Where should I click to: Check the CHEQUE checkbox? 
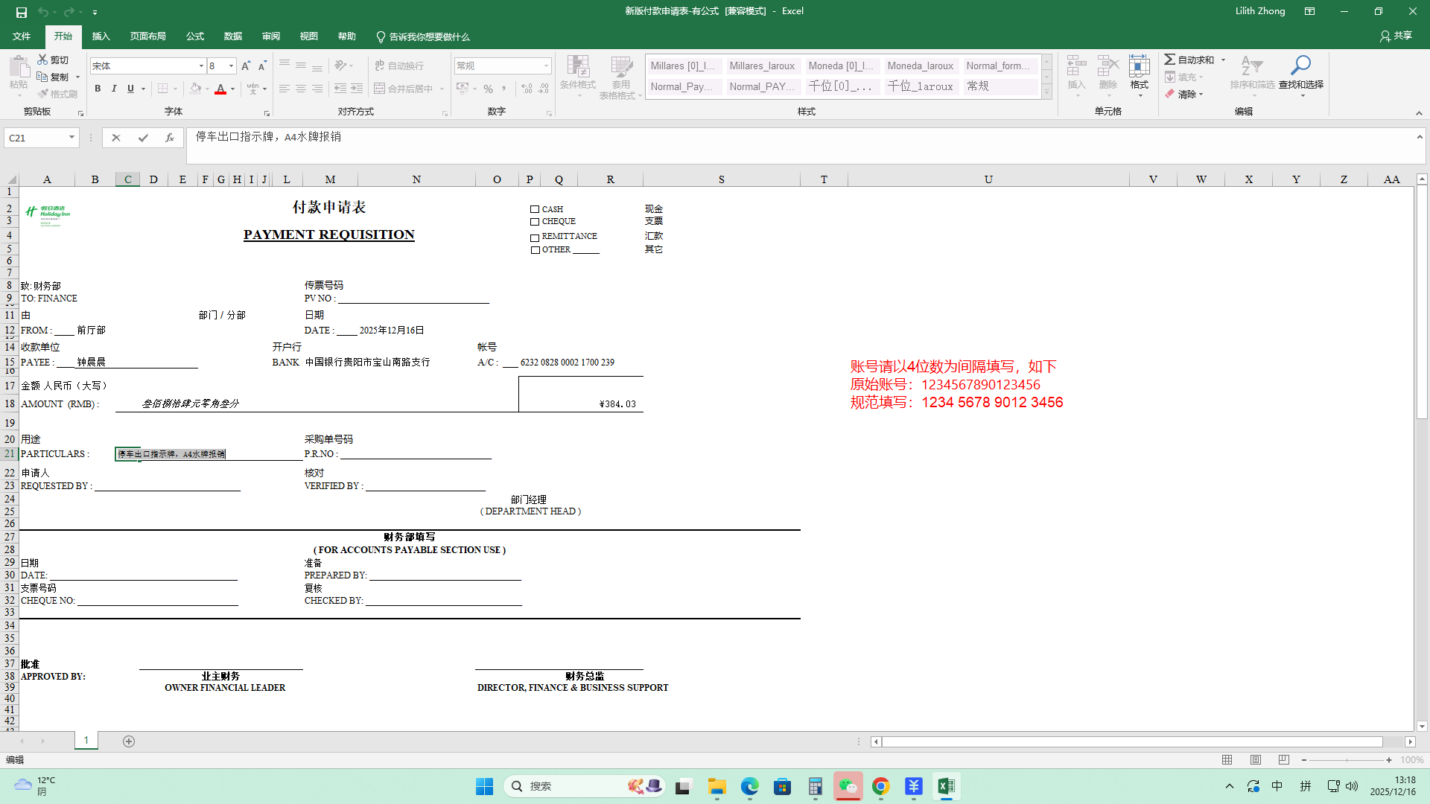coord(535,222)
